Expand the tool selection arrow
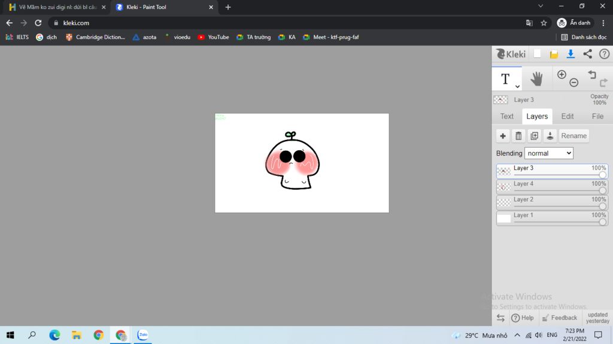The width and height of the screenshot is (613, 344). pos(517,86)
